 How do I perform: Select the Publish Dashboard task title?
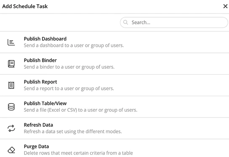click(45, 39)
